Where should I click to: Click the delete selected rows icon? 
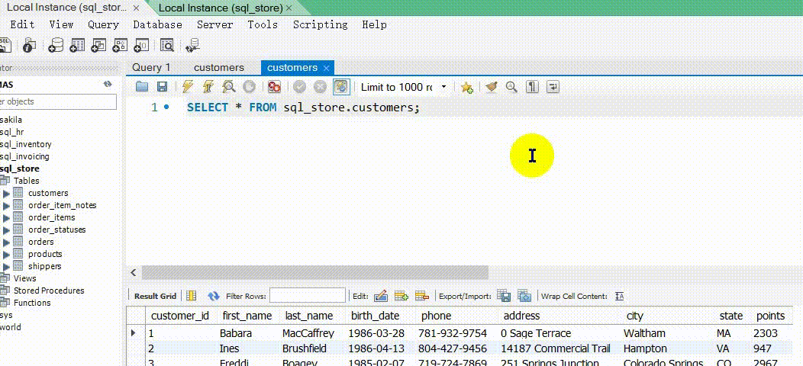point(421,296)
